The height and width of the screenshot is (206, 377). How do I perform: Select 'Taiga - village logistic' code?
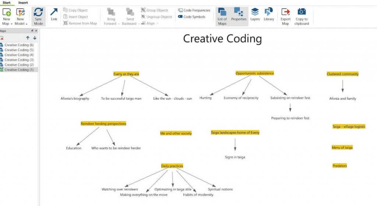click(x=349, y=126)
